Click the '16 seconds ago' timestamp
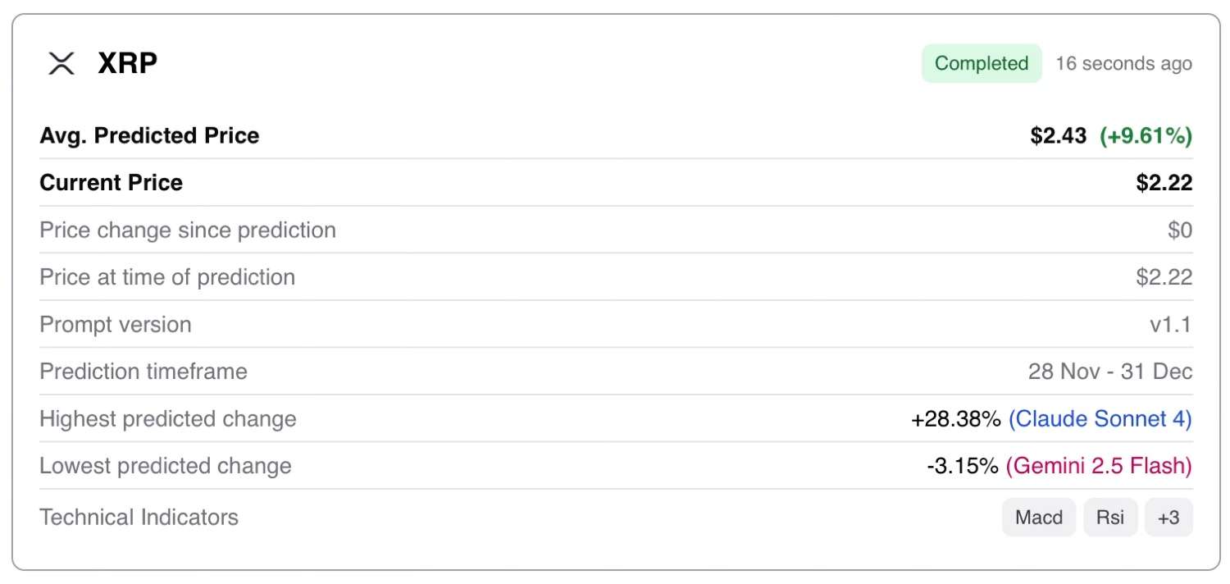The image size is (1230, 584). [1123, 63]
